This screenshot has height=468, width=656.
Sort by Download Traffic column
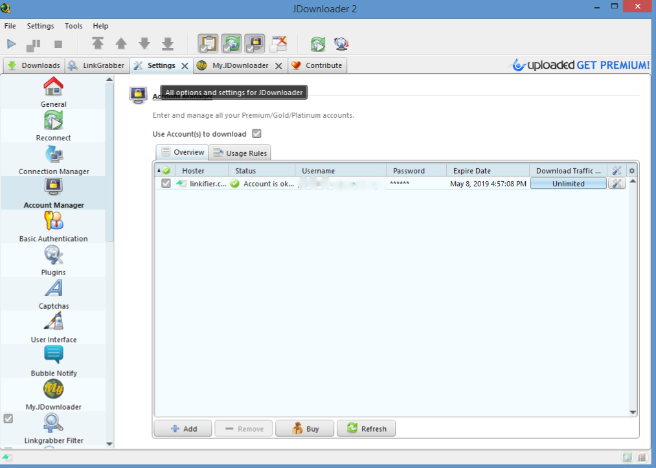tap(568, 171)
